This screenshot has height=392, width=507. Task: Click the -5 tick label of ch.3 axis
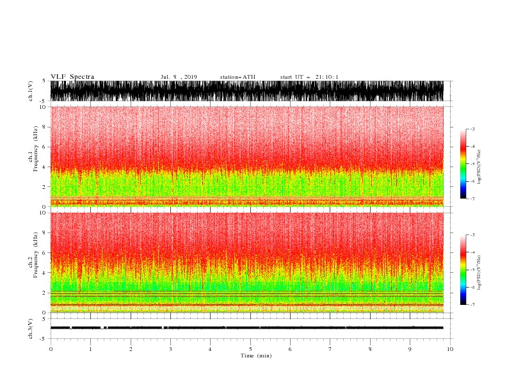[44, 339]
